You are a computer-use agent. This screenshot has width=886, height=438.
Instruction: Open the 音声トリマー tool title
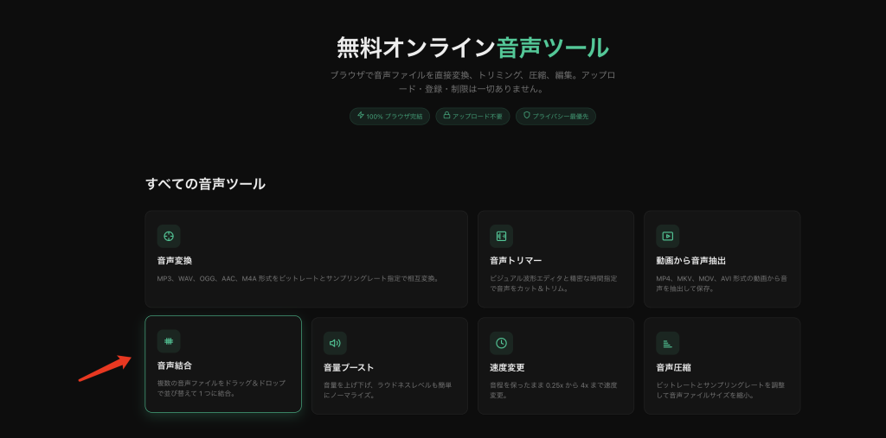click(516, 261)
